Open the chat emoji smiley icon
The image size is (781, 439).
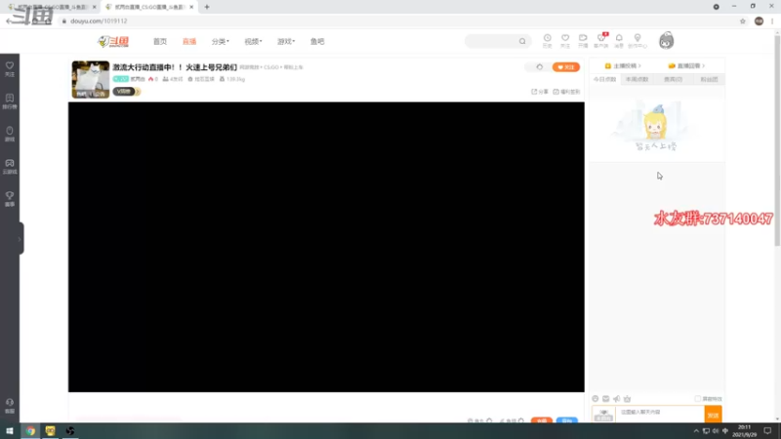pyautogui.click(x=596, y=399)
